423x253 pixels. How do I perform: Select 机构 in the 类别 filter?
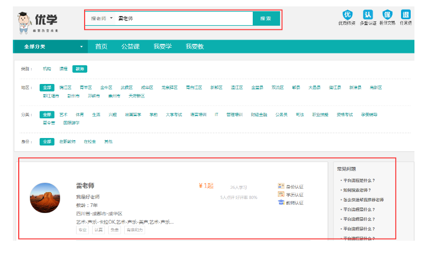[47, 69]
